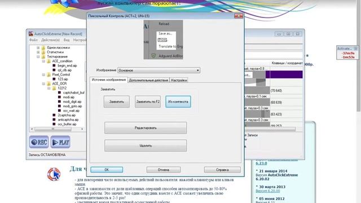Click the Захватить по F2 button
Image resolution: width=361 pixels, height=203 pixels.
coord(148,101)
